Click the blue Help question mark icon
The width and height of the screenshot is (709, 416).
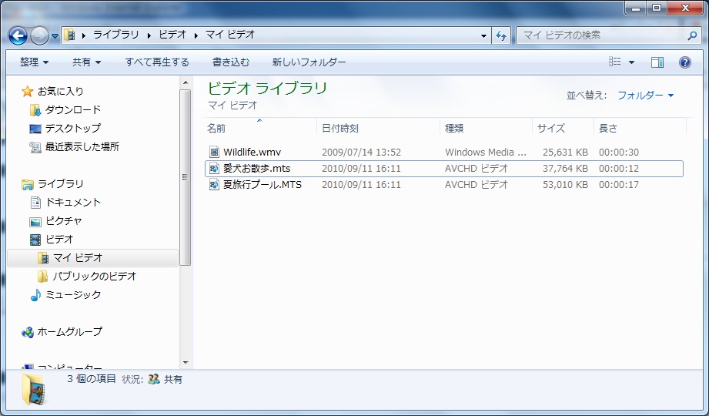(x=684, y=62)
